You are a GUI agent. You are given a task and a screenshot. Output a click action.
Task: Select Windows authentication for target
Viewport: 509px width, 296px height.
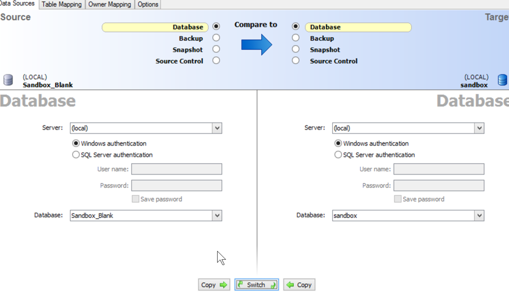click(x=339, y=143)
